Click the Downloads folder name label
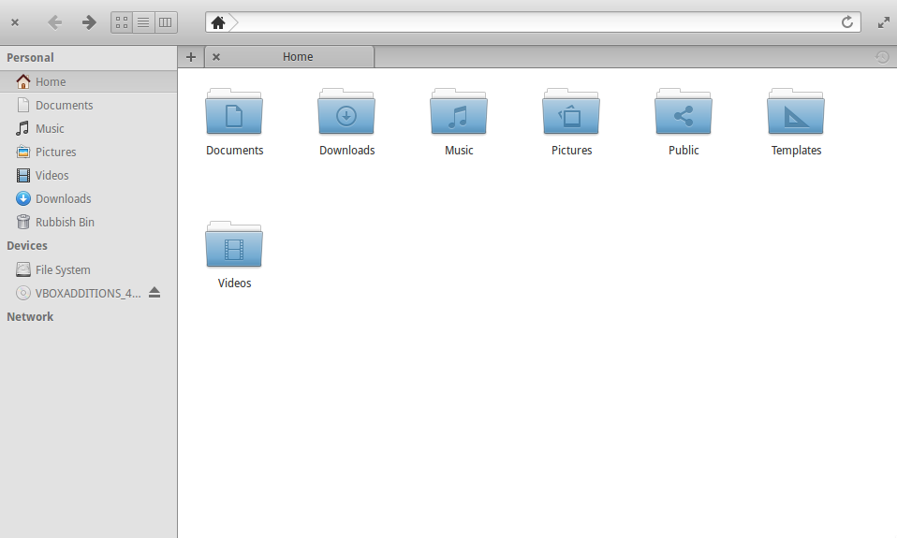The width and height of the screenshot is (897, 538). tap(346, 151)
